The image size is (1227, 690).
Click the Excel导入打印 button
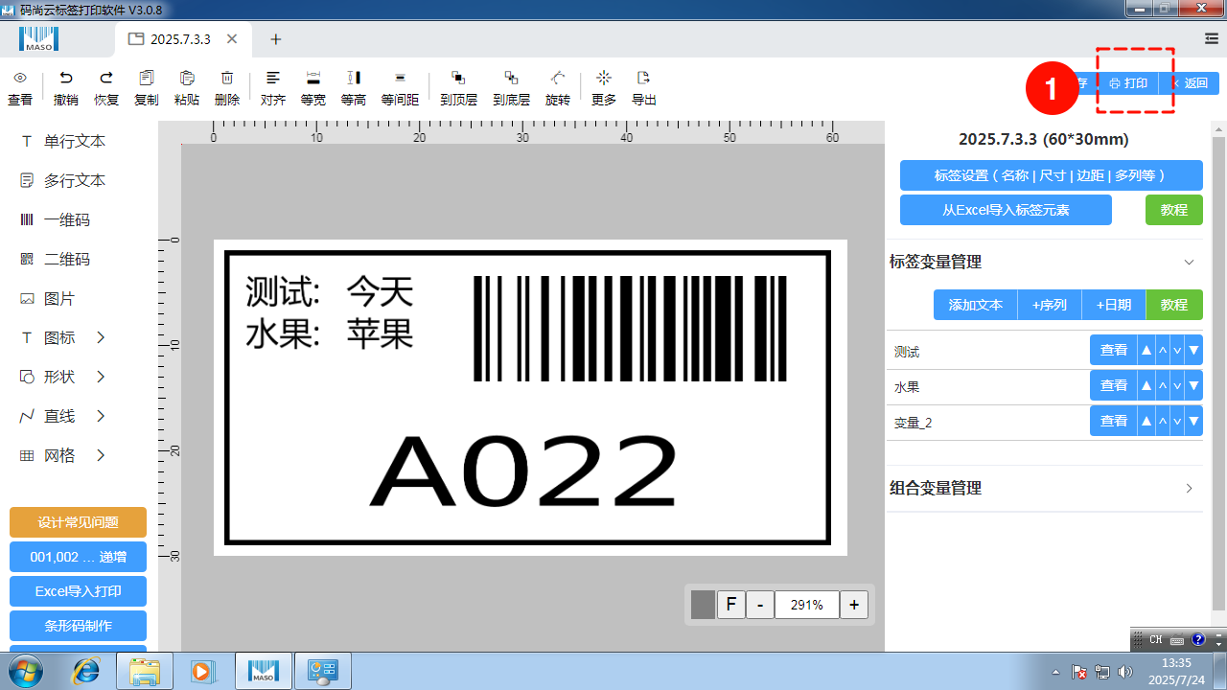(78, 591)
